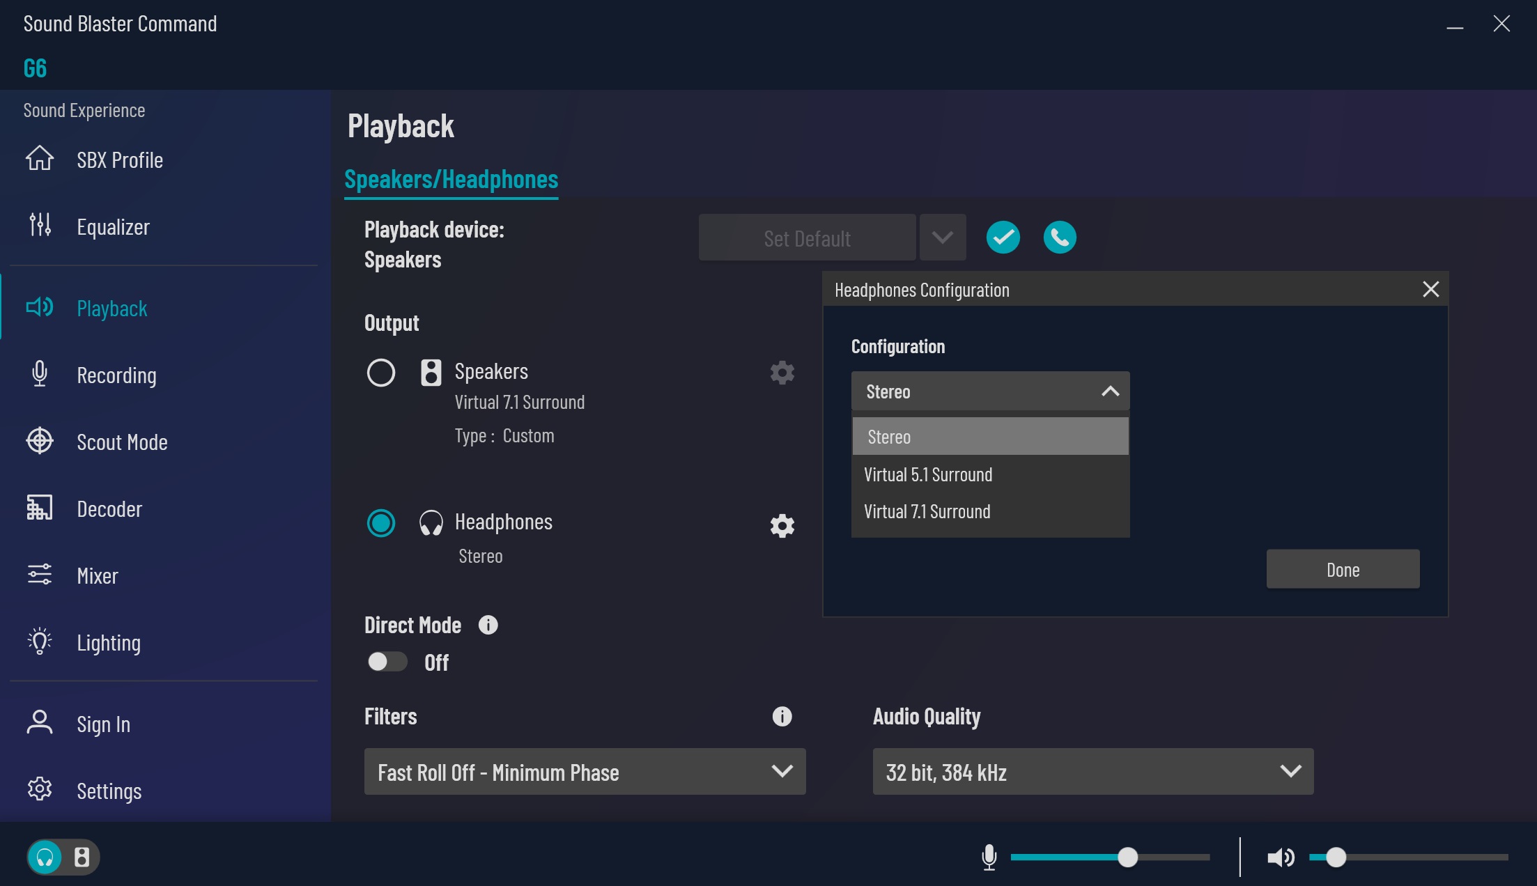This screenshot has width=1537, height=886.
Task: Open the SBX Profile home icon
Action: click(x=40, y=158)
